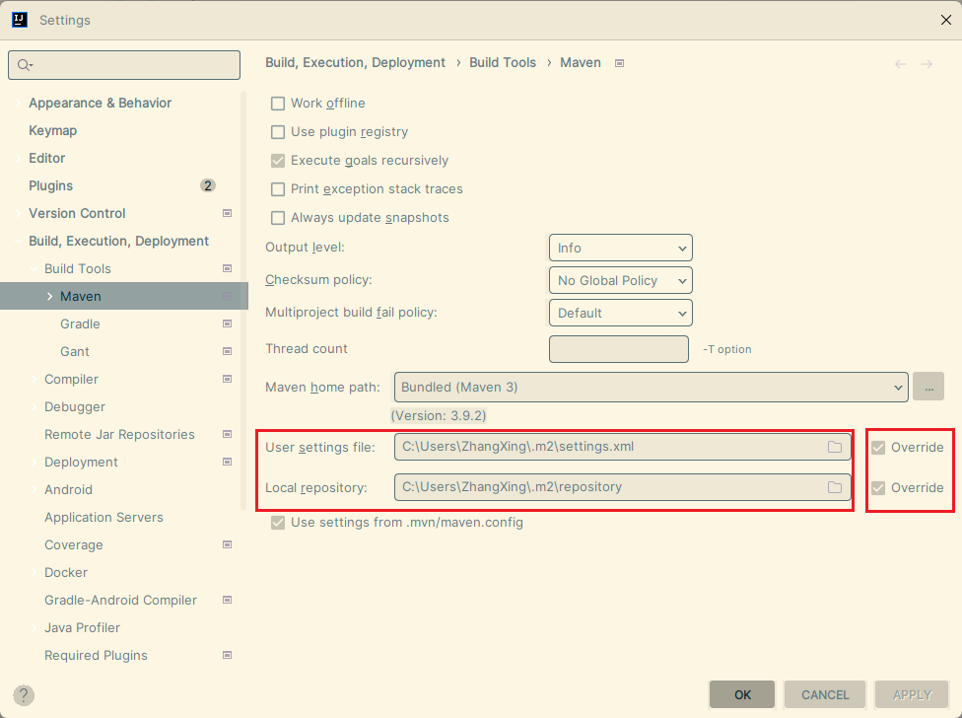The image size is (962, 718).
Task: Open Multiproject build fail policy dropdown
Action: pyautogui.click(x=621, y=313)
